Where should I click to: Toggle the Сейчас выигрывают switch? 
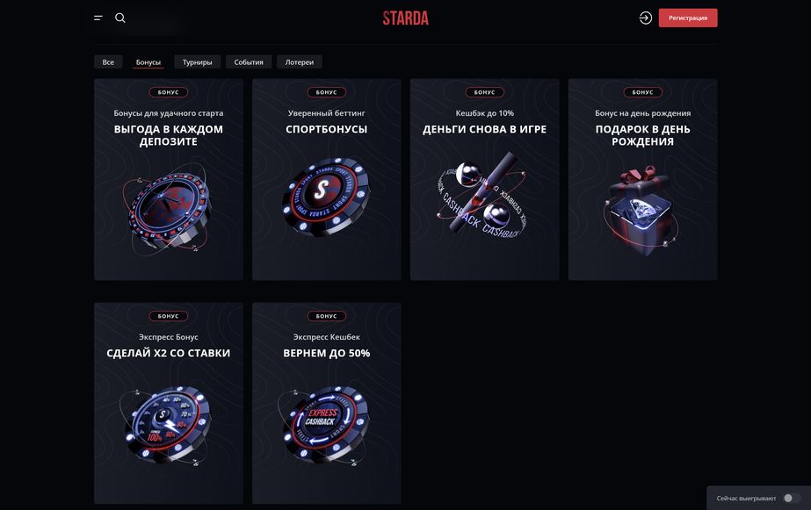[x=788, y=498]
